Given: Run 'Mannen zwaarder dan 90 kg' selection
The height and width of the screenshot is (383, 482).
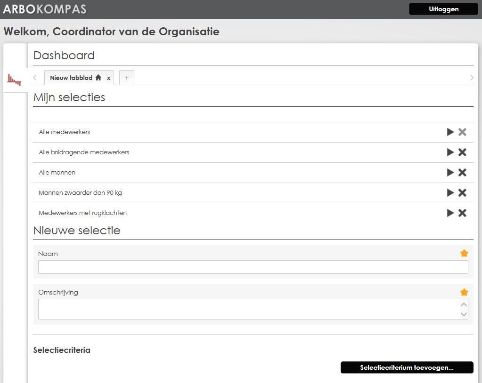Looking at the screenshot, I should coord(450,193).
